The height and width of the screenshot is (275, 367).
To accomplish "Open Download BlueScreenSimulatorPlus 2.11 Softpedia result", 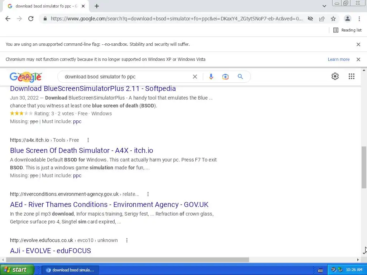I will (93, 89).
